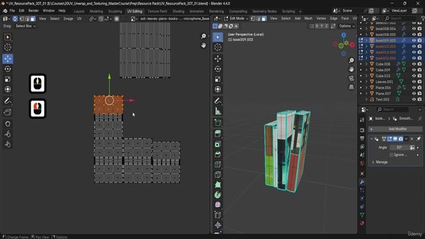Select the Scale tool in 3D viewport

218,79
